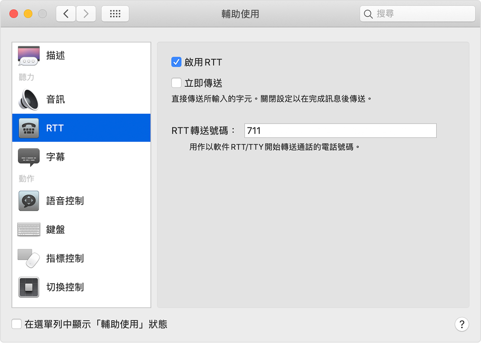Select the 字幕 label in the sidebar
Viewport: 481px width, 343px height.
click(56, 157)
